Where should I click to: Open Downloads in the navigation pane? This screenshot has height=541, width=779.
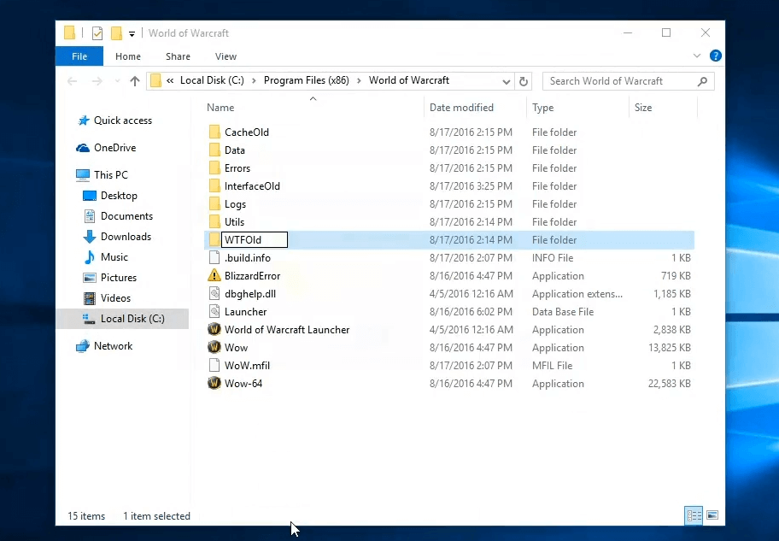[117, 237]
